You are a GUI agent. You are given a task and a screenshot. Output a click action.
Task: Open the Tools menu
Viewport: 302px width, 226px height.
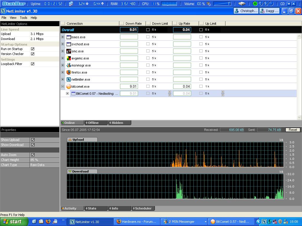[24, 18]
